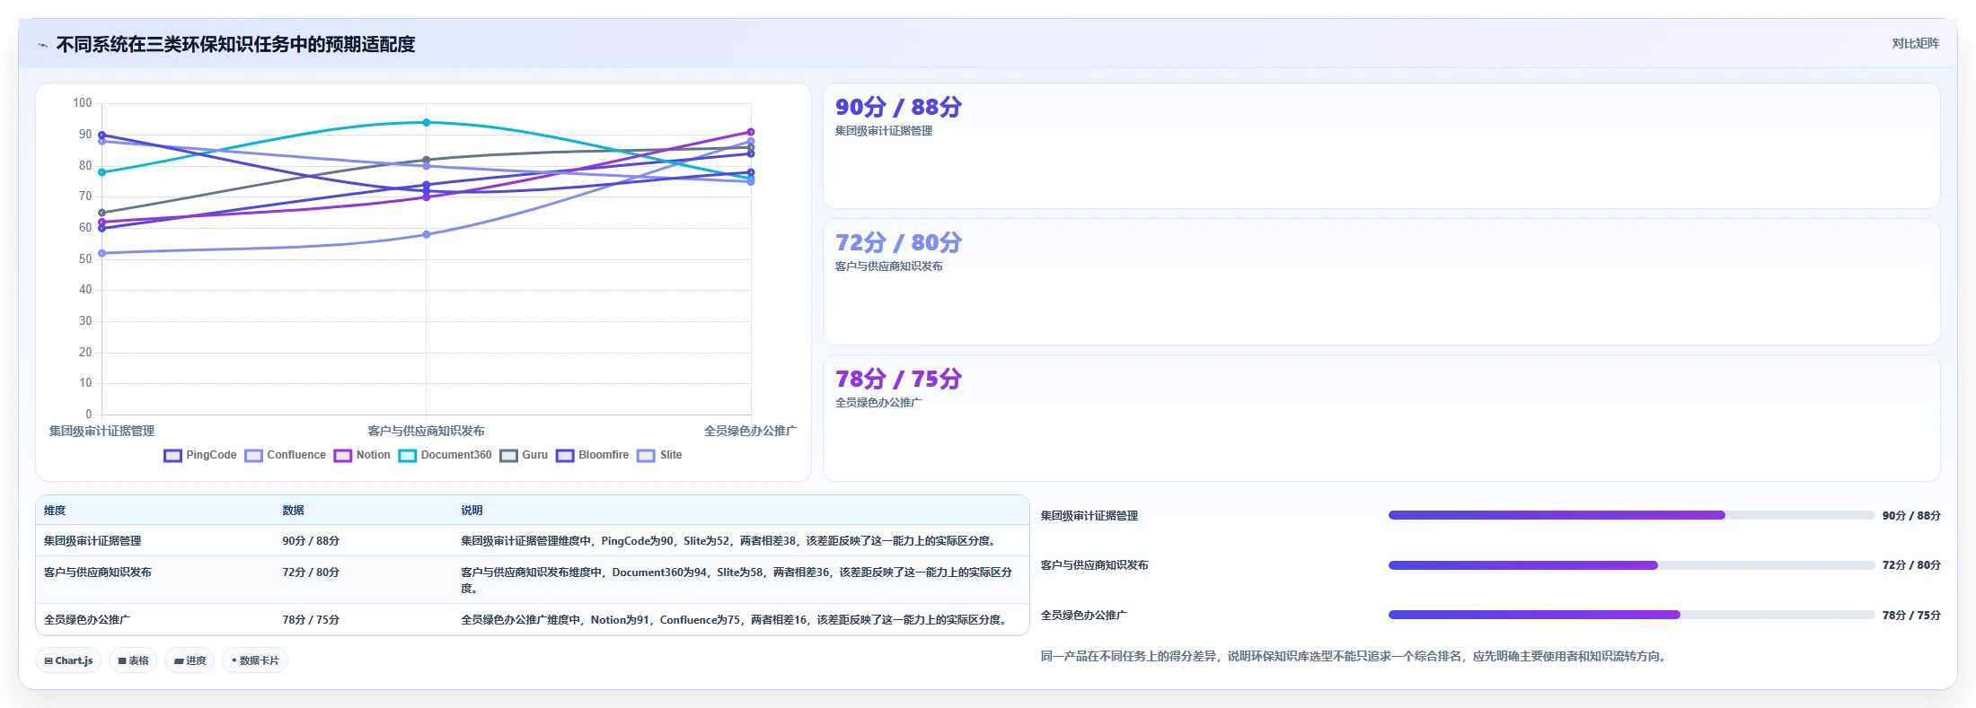
Task: Click the 维度 column header
Action: (x=55, y=511)
